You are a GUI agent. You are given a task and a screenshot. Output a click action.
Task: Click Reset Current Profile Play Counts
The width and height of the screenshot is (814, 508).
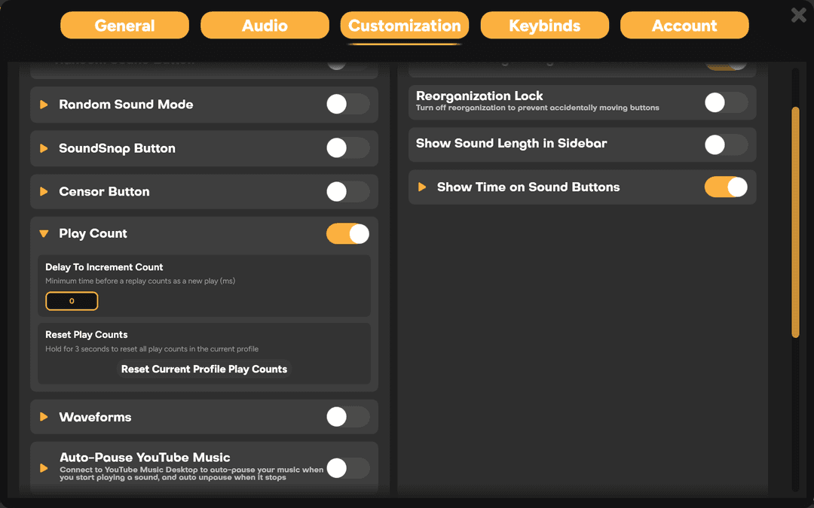(203, 369)
